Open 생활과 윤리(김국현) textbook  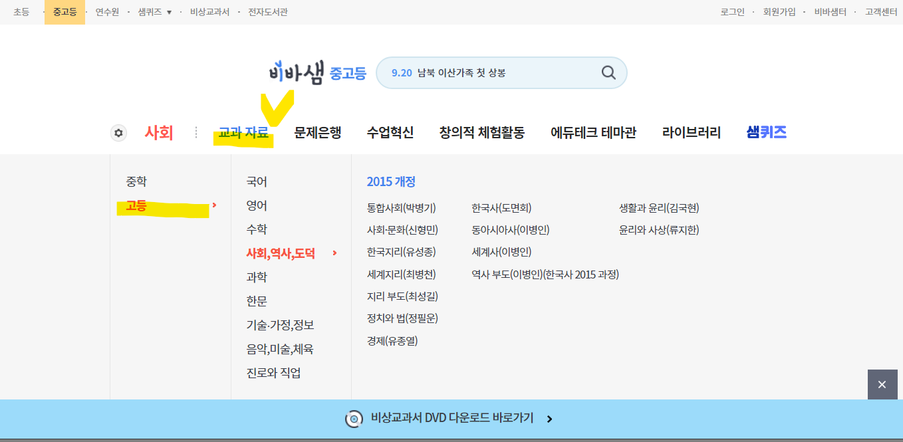(x=659, y=208)
